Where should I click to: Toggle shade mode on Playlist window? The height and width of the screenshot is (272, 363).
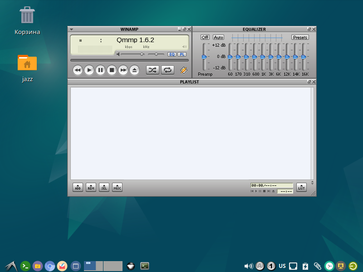click(x=309, y=82)
